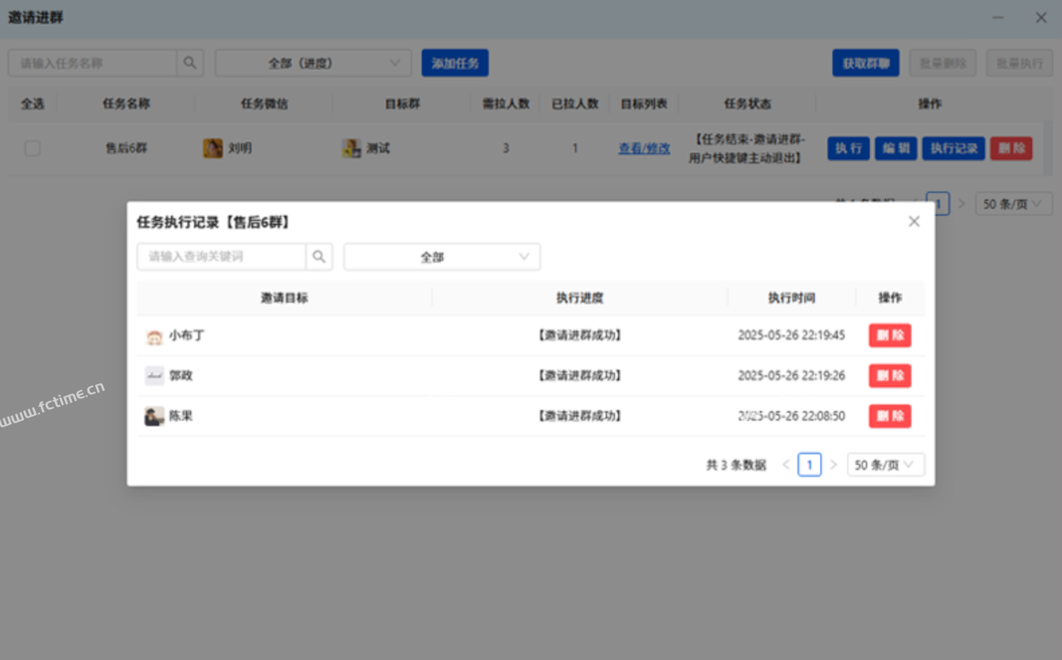Click the keyword search field in the dialog
This screenshot has width=1062, height=660.
(221, 257)
